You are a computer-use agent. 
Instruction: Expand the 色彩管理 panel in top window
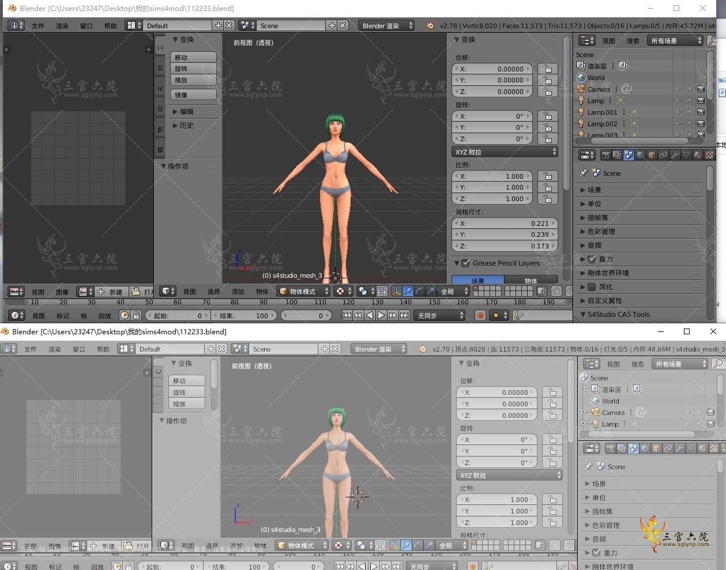(x=640, y=231)
